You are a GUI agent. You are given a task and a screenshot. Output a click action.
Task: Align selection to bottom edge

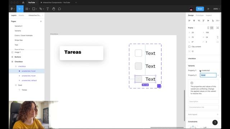coord(213,21)
